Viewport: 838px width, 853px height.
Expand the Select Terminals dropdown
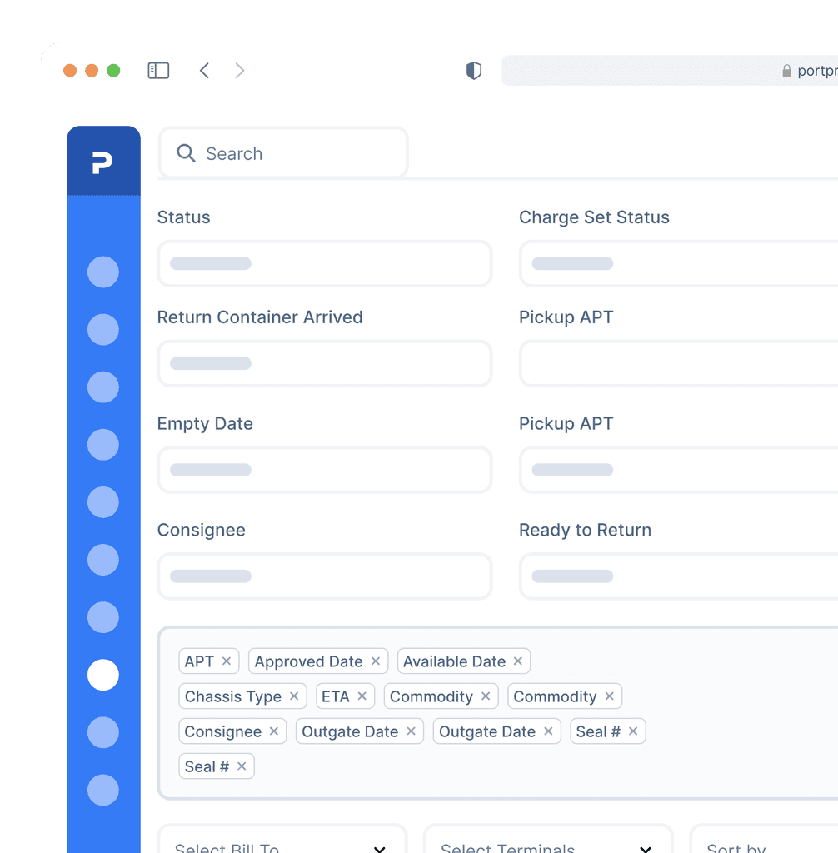pyautogui.click(x=548, y=844)
